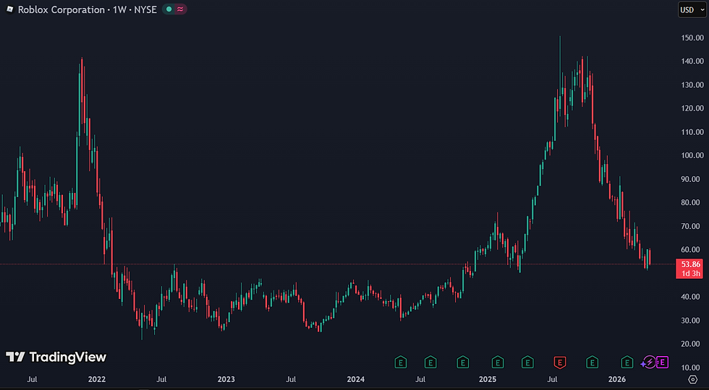
Task: Click the Jul label between 2024 and 2025
Action: pyautogui.click(x=420, y=379)
